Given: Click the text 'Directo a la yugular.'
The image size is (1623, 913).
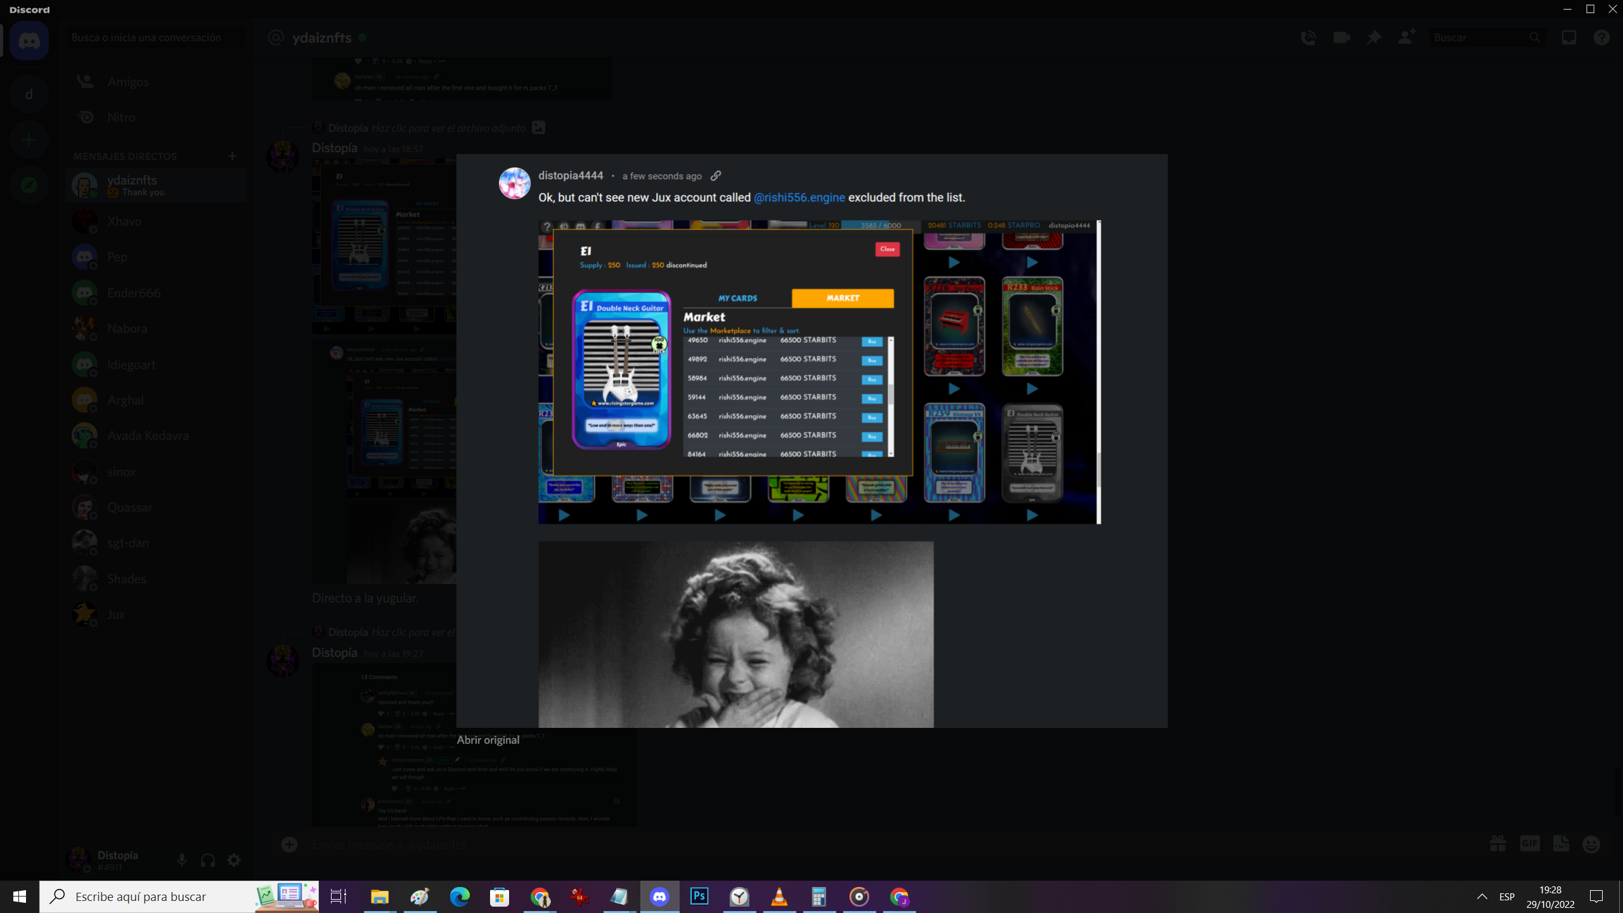Looking at the screenshot, I should 365,598.
